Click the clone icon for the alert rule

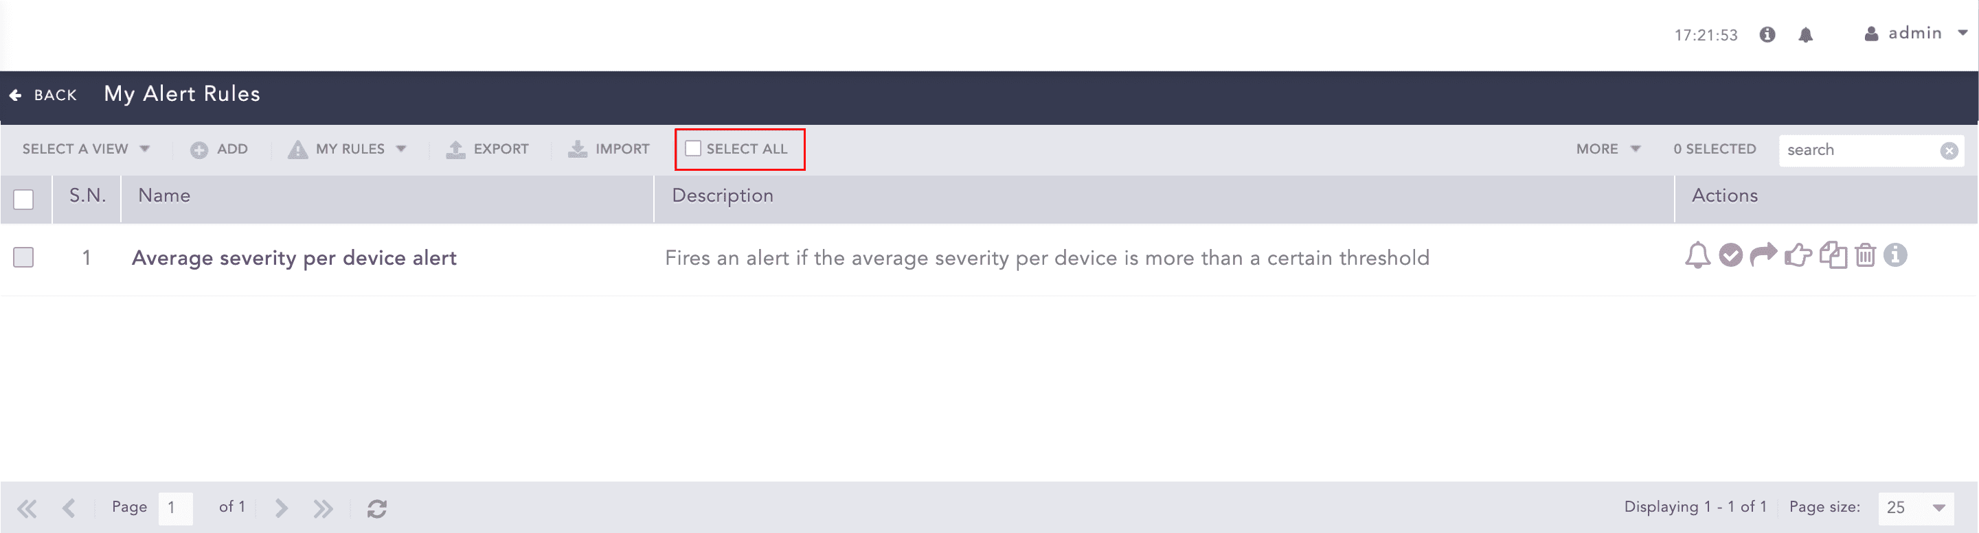[x=1833, y=255]
